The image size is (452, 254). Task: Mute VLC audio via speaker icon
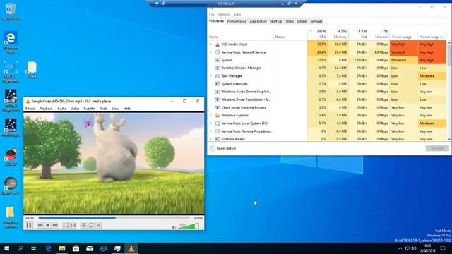pos(174,227)
